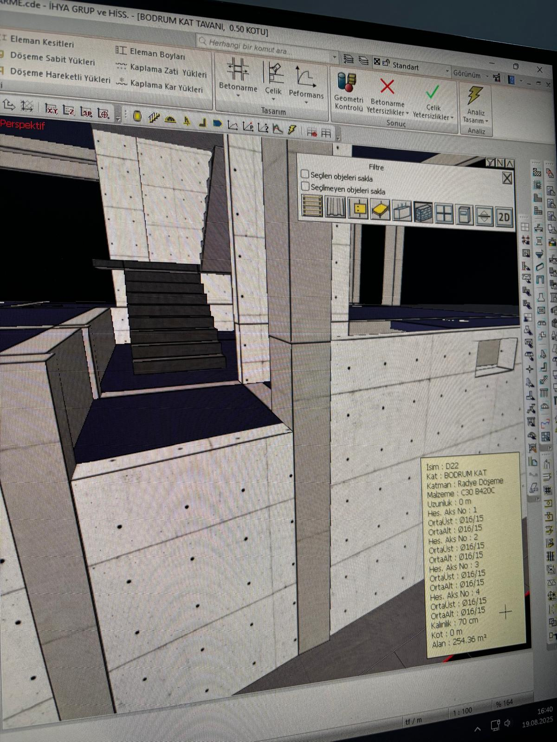Image resolution: width=557 pixels, height=742 pixels.
Task: Click the N button above Filtre panel
Action: click(500, 163)
